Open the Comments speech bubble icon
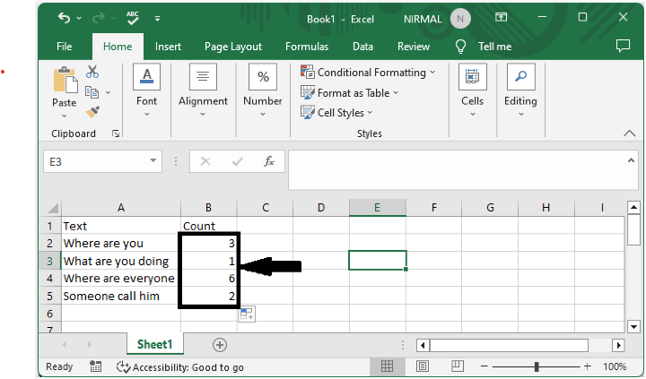 coord(623,46)
